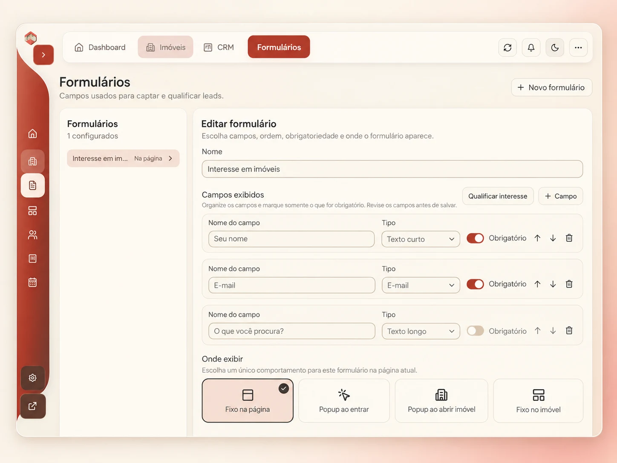Open the 'Texto longo' type dropdown
The width and height of the screenshot is (617, 463).
421,331
